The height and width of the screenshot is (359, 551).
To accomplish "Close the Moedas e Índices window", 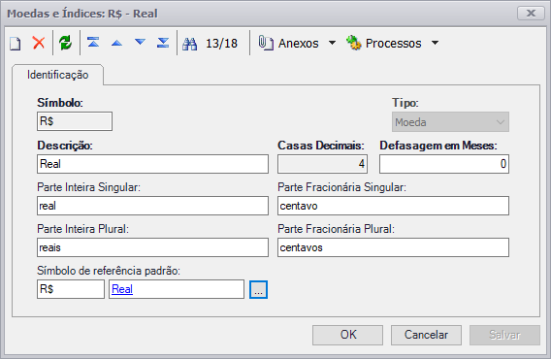I will point(531,14).
